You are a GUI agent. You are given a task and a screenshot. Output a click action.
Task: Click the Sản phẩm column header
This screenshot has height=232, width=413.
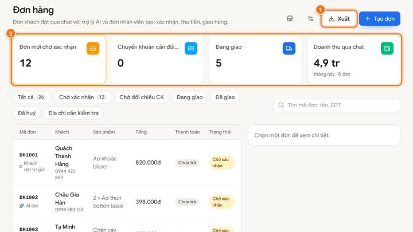pos(104,132)
